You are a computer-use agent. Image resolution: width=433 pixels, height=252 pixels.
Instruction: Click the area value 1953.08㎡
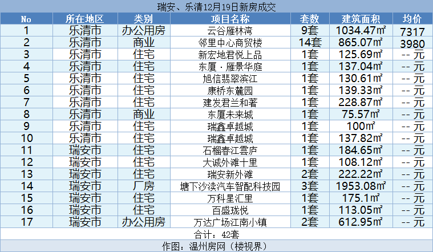coord(361,186)
